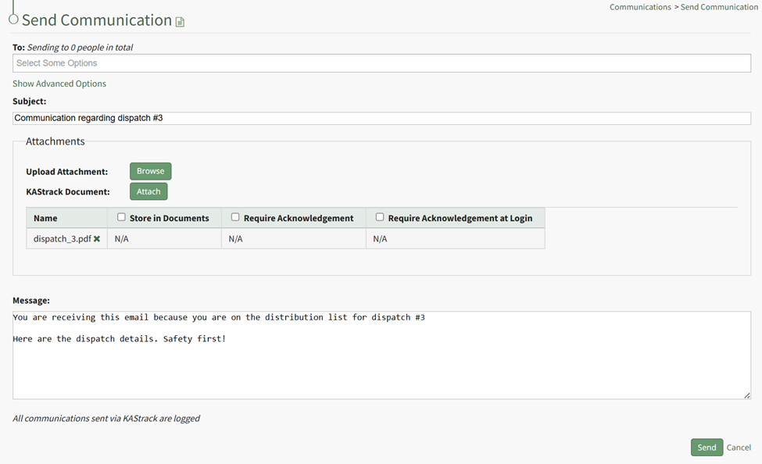Send the communication
This screenshot has height=464, width=762.
click(707, 448)
